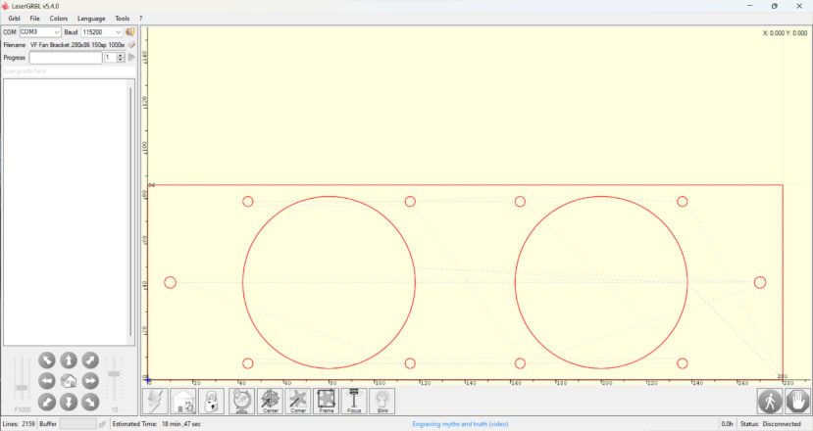Jog the laser up-right with the diagonal arrow
813x431 pixels.
pyautogui.click(x=90, y=360)
